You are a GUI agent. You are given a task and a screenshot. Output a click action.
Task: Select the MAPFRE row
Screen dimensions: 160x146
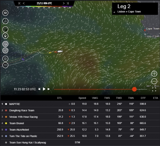coord(80,104)
